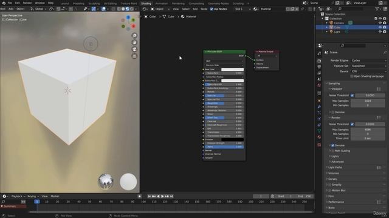389x218 pixels.
Task: Switch to the Shading workspace tab
Action: pyautogui.click(x=146, y=4)
